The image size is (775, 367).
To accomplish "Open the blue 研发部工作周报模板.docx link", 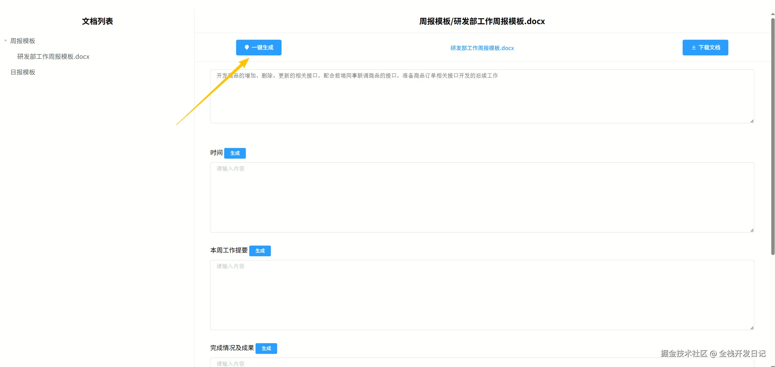I will click(x=482, y=48).
